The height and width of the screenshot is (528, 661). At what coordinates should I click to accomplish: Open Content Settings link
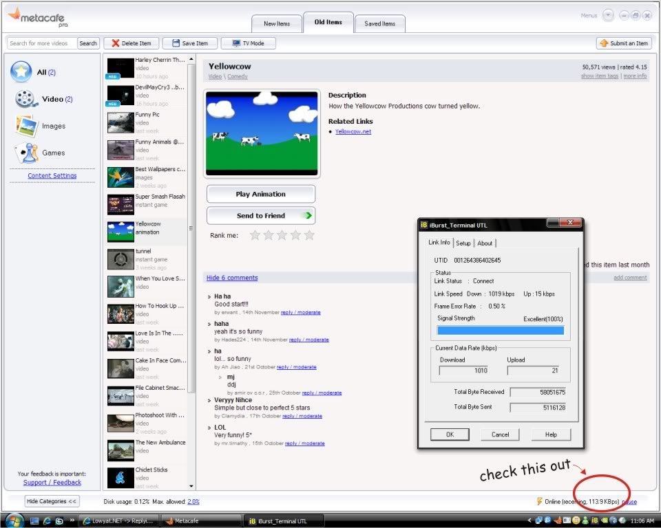pos(52,175)
